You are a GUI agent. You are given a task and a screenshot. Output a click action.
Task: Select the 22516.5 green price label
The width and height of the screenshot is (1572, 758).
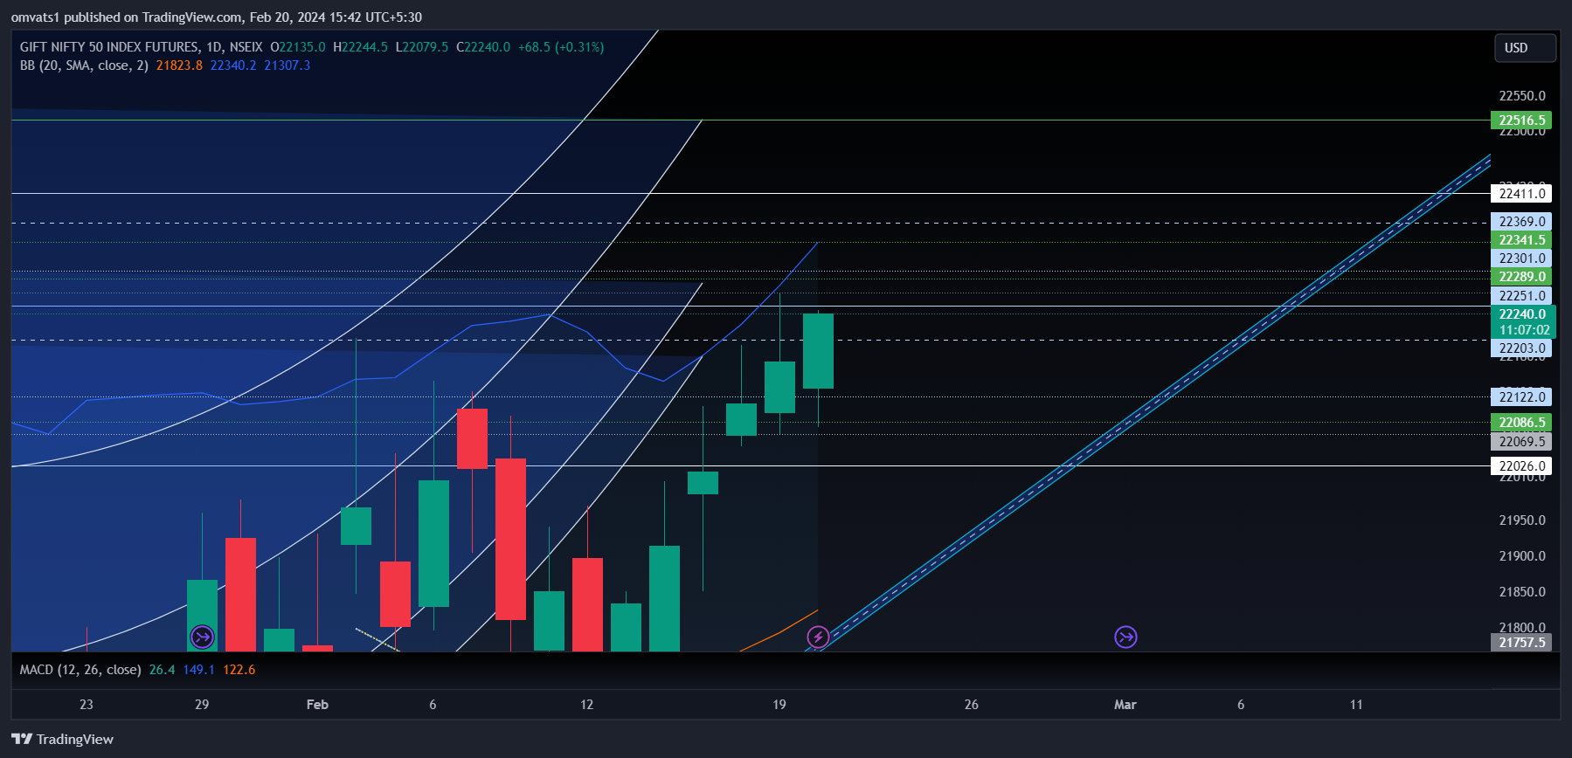pyautogui.click(x=1521, y=121)
